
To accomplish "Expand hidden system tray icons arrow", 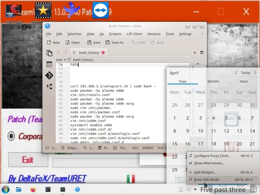I will tap(195, 189).
